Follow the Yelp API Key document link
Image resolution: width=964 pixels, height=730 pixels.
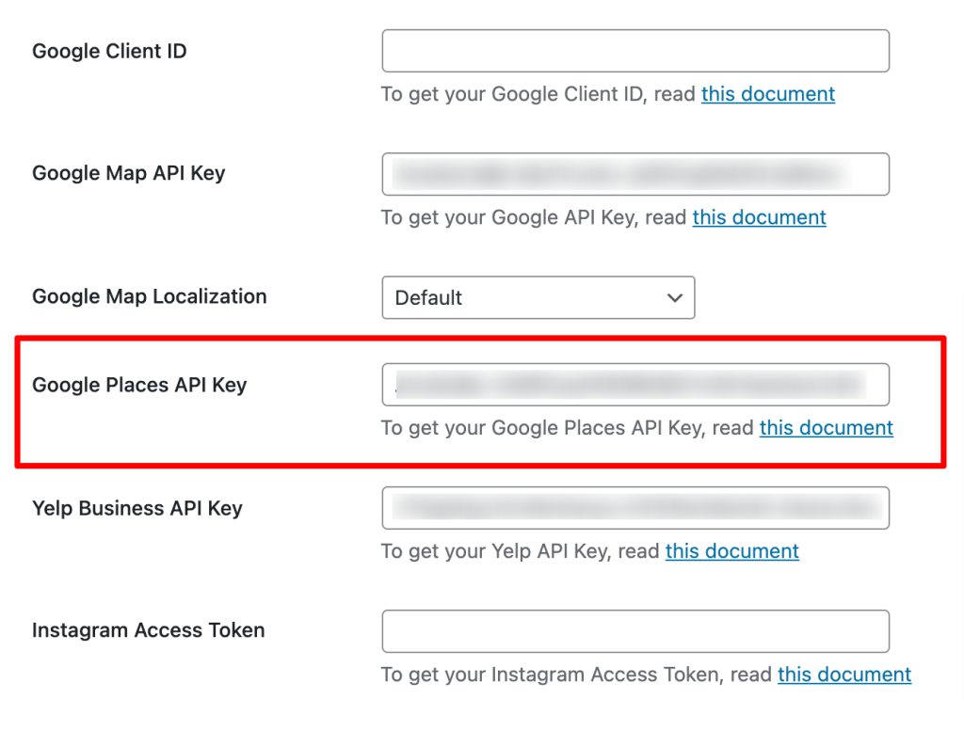(731, 551)
